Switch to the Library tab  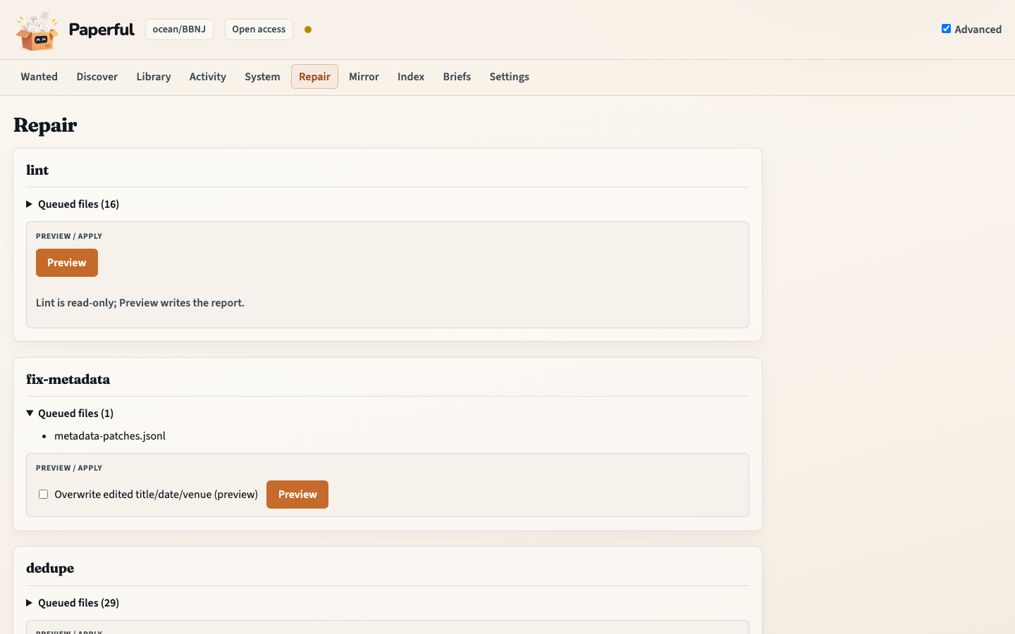(154, 77)
